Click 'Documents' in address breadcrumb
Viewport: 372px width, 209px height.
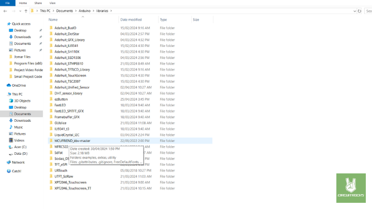click(x=65, y=11)
